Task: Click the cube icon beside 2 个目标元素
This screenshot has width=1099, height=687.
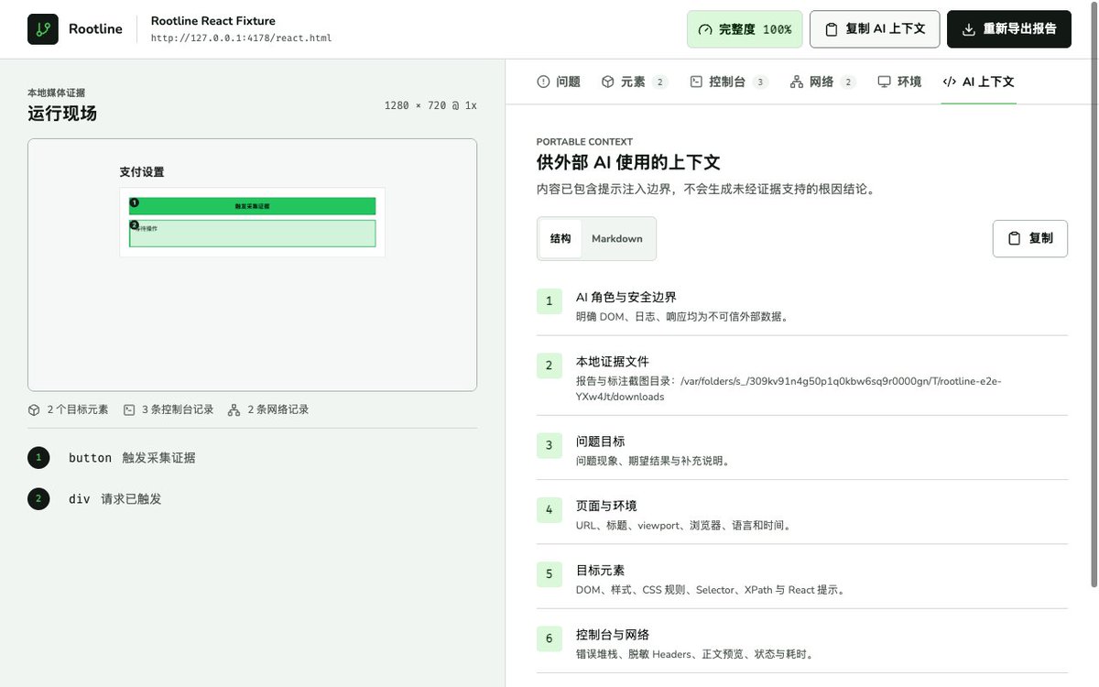Action: pyautogui.click(x=34, y=410)
